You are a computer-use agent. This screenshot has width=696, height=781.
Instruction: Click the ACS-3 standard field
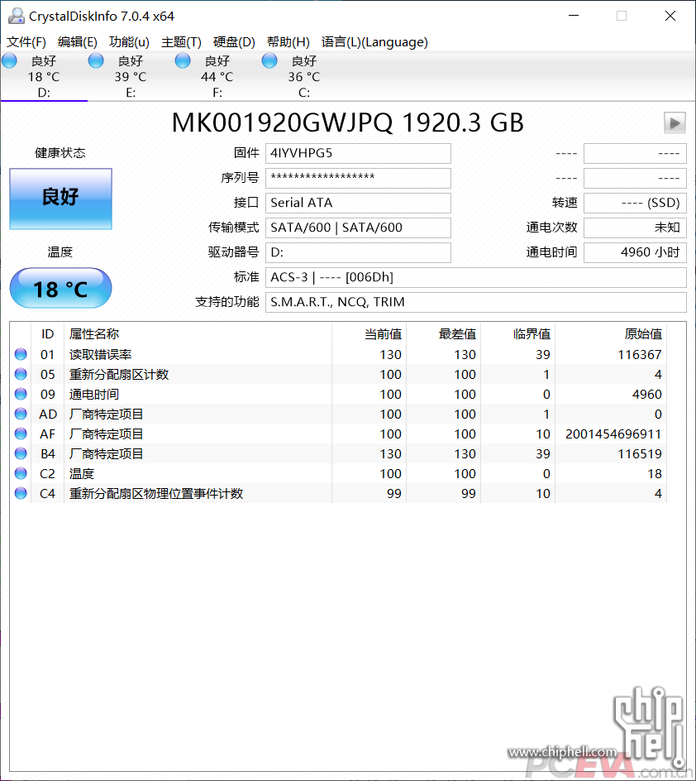(x=476, y=277)
